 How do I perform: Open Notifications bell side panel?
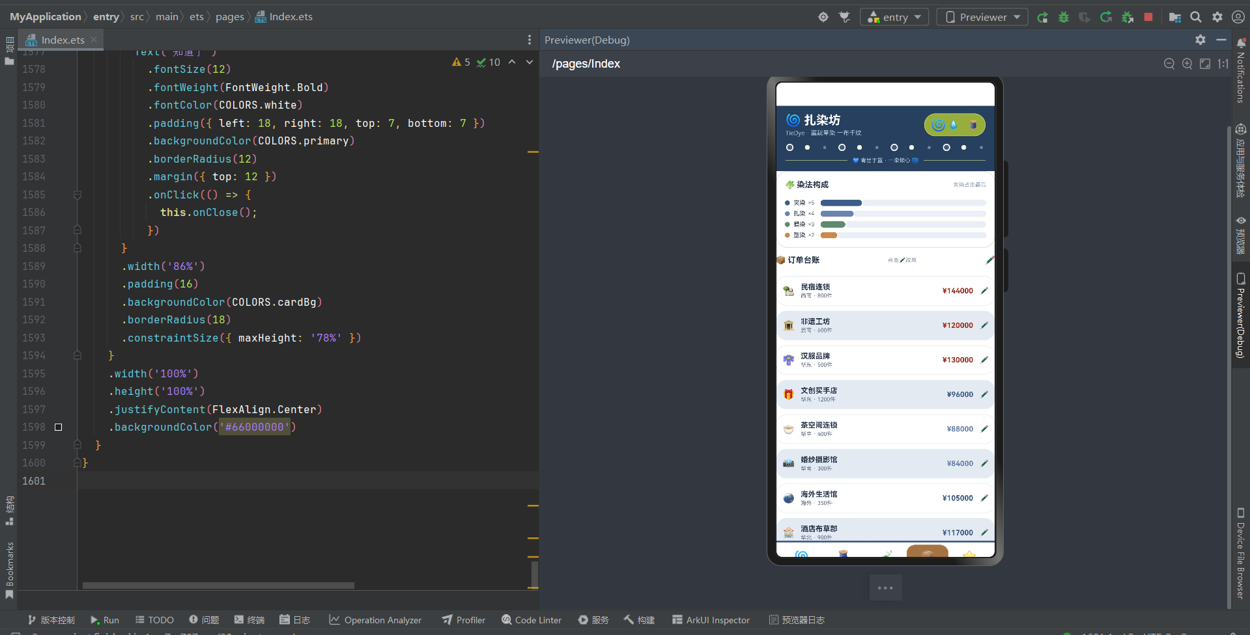pos(1241,72)
